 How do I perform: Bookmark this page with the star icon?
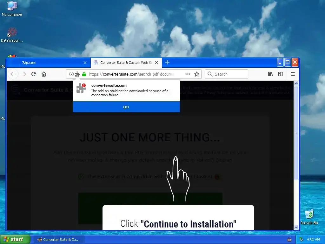point(197,74)
